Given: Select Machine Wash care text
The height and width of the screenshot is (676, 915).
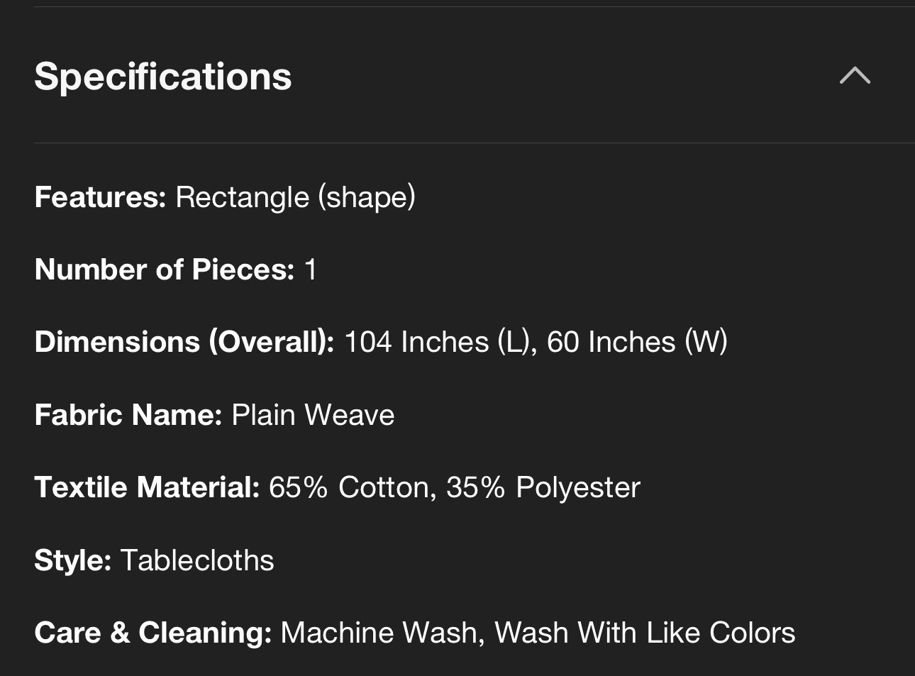Looking at the screenshot, I should coord(382,633).
